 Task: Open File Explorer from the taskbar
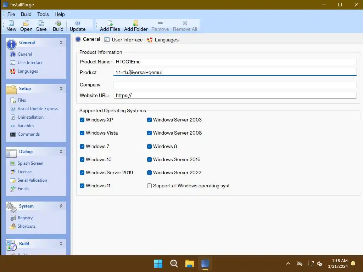pyautogui.click(x=189, y=263)
